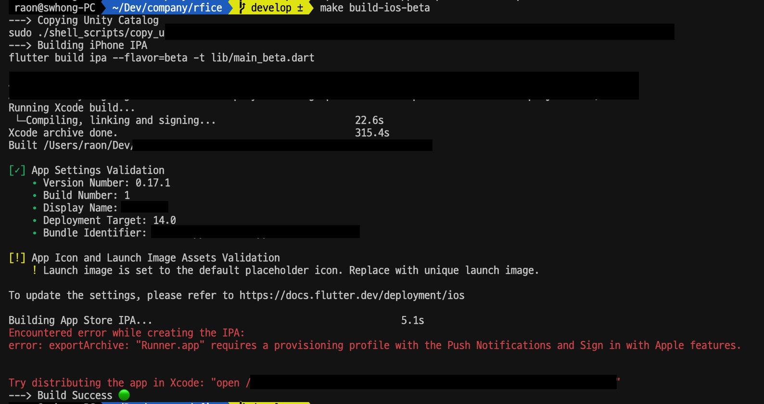Viewport: 764px width, 404px height.
Task: Click the 5.1s timing value
Action: click(413, 320)
